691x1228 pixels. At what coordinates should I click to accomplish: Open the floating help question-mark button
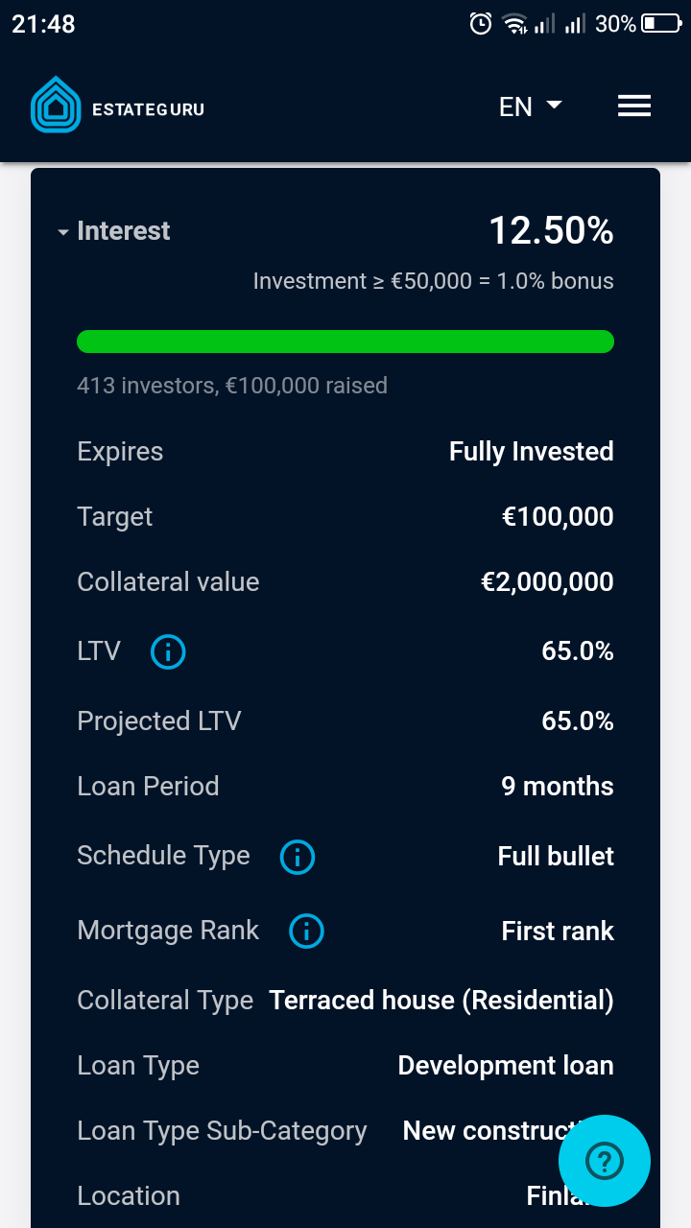pos(605,1161)
